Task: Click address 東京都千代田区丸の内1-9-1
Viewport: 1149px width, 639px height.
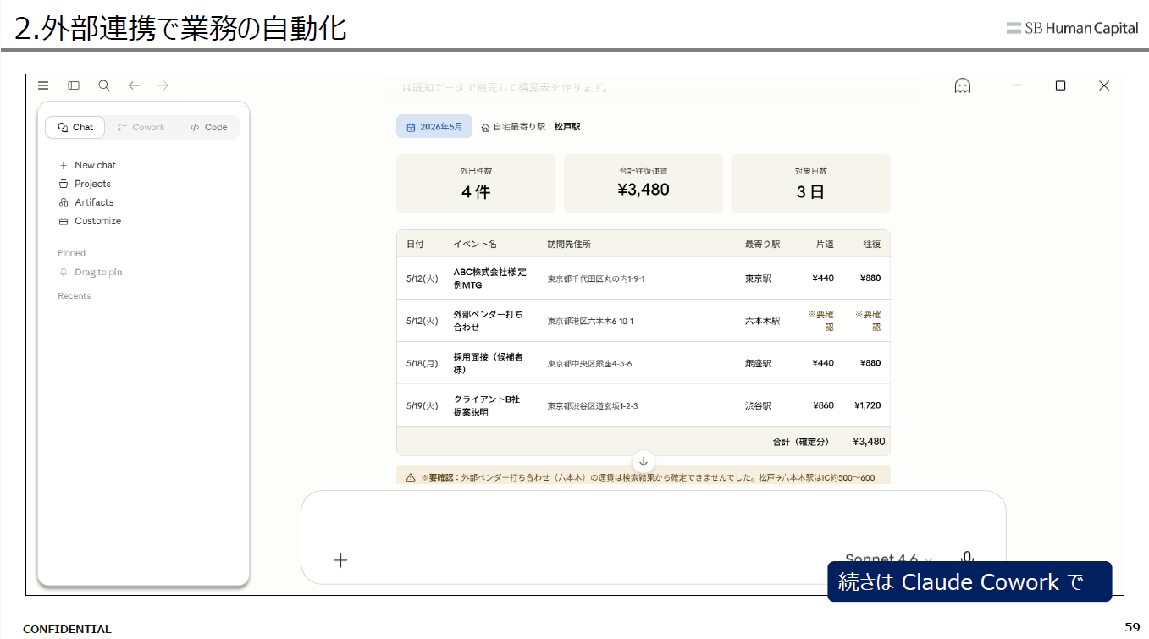Action: (596, 278)
